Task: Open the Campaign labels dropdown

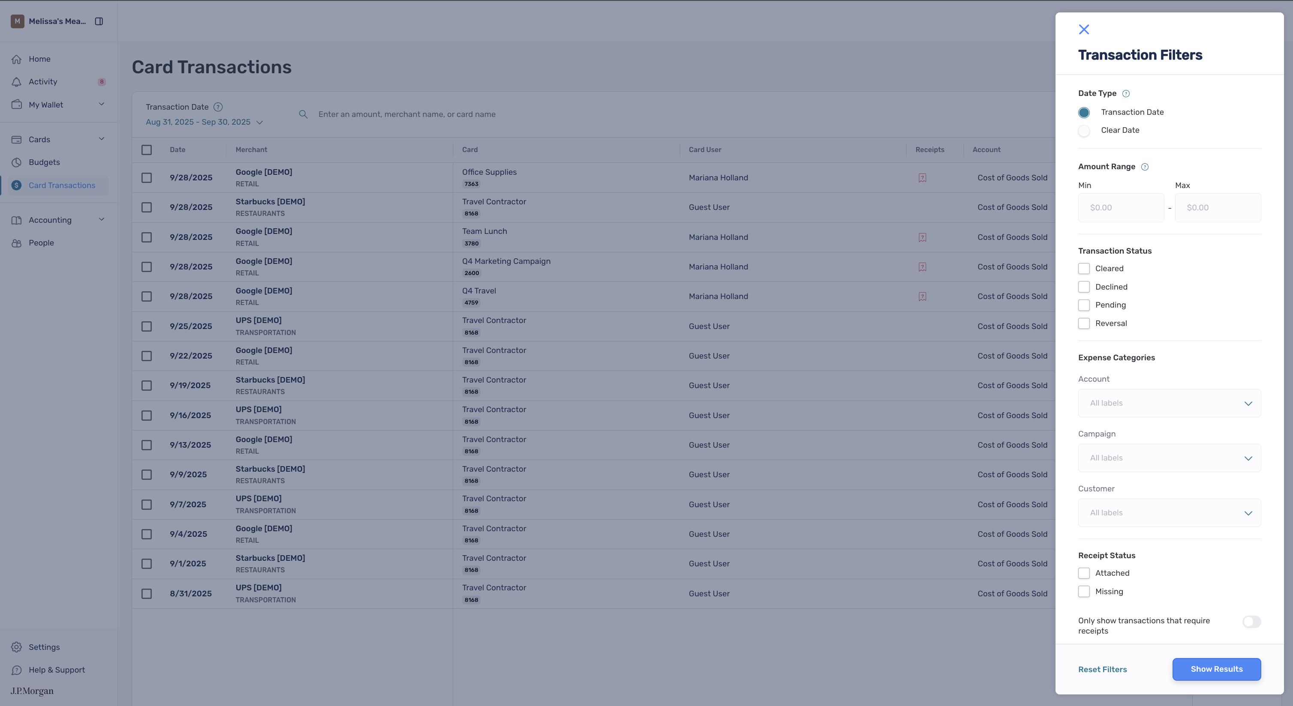Action: click(1169, 458)
